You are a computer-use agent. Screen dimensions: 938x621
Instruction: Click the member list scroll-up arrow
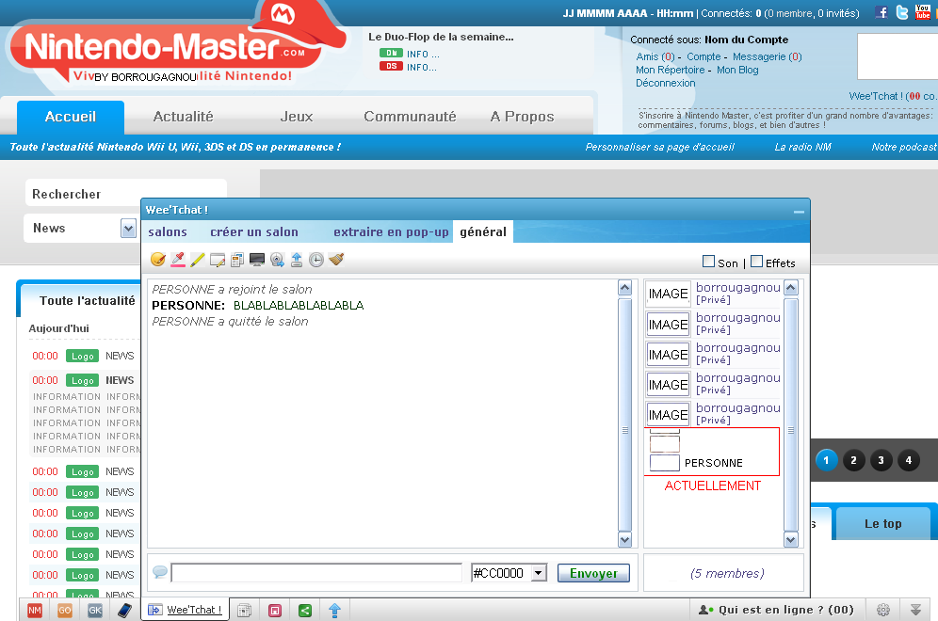(x=790, y=288)
